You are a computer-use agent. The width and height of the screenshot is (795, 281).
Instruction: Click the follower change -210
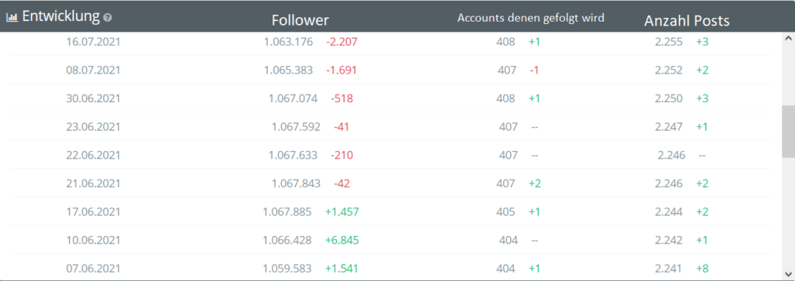click(x=342, y=155)
